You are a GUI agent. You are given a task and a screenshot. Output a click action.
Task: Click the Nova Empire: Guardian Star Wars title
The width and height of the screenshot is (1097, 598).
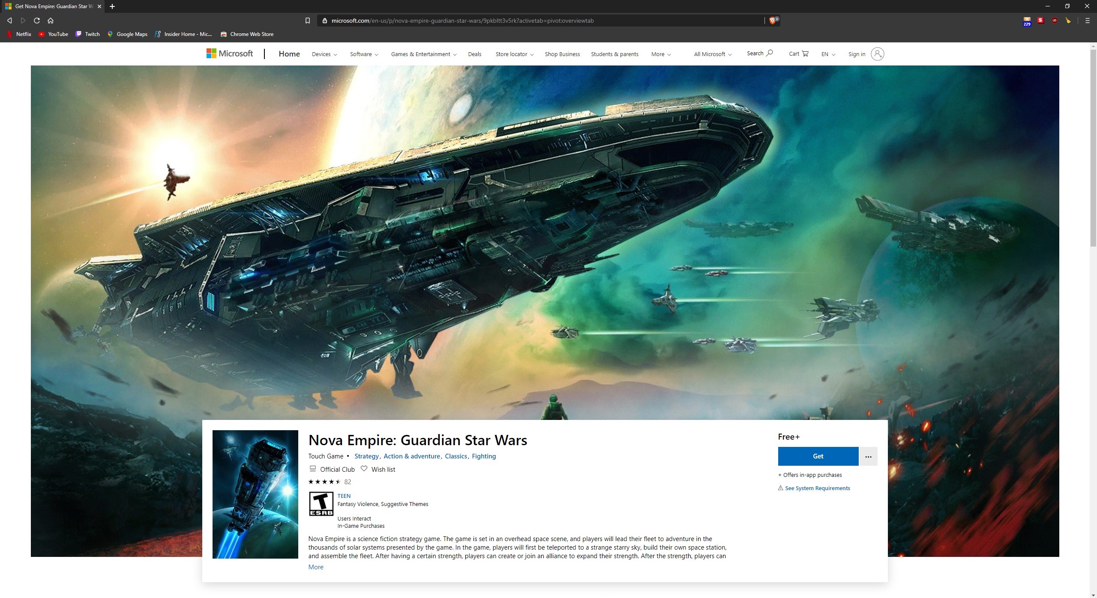(x=418, y=440)
